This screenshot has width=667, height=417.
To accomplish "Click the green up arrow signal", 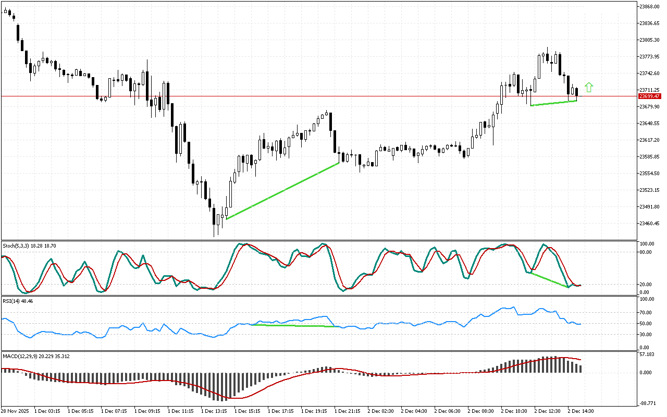I will (589, 88).
